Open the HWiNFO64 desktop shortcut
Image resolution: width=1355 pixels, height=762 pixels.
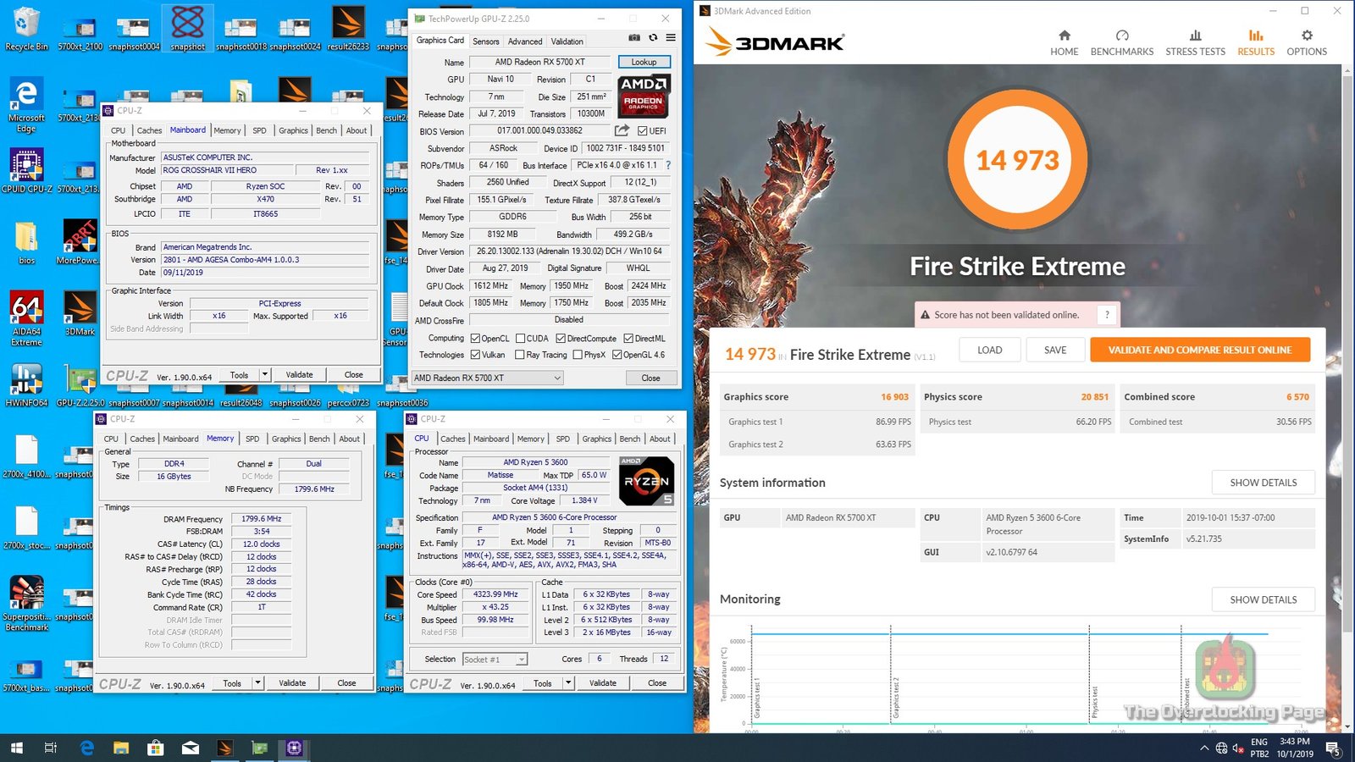click(x=26, y=382)
